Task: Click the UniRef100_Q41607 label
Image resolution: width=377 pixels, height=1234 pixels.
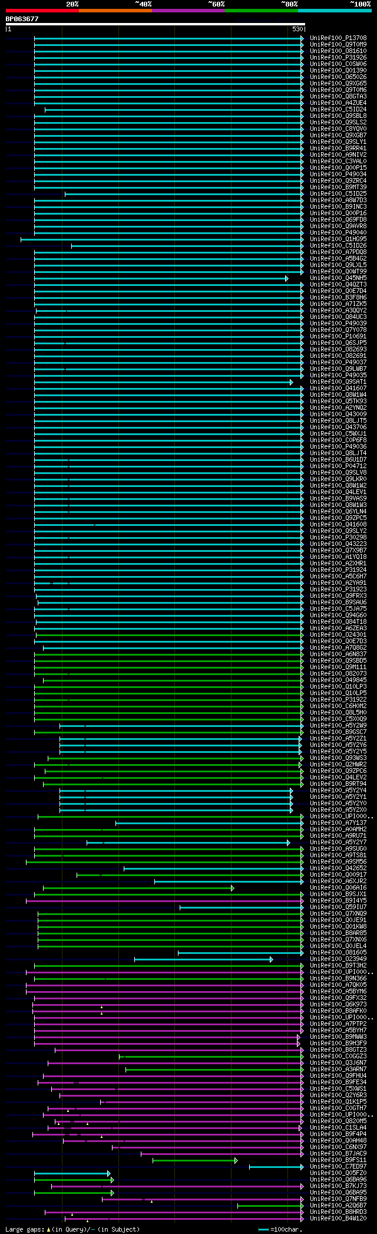Action: pos(338,389)
